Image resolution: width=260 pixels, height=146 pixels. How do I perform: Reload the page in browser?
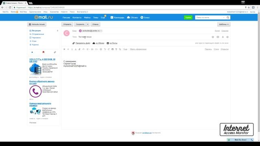tap(10, 7)
